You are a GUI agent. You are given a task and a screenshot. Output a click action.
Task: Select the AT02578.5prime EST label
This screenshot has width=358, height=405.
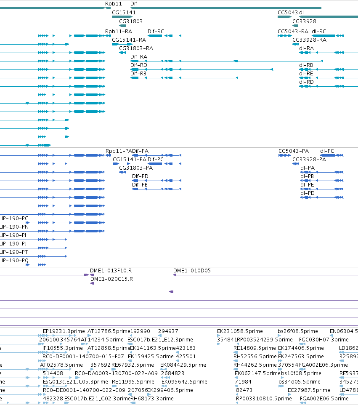pyautogui.click(x=61, y=365)
